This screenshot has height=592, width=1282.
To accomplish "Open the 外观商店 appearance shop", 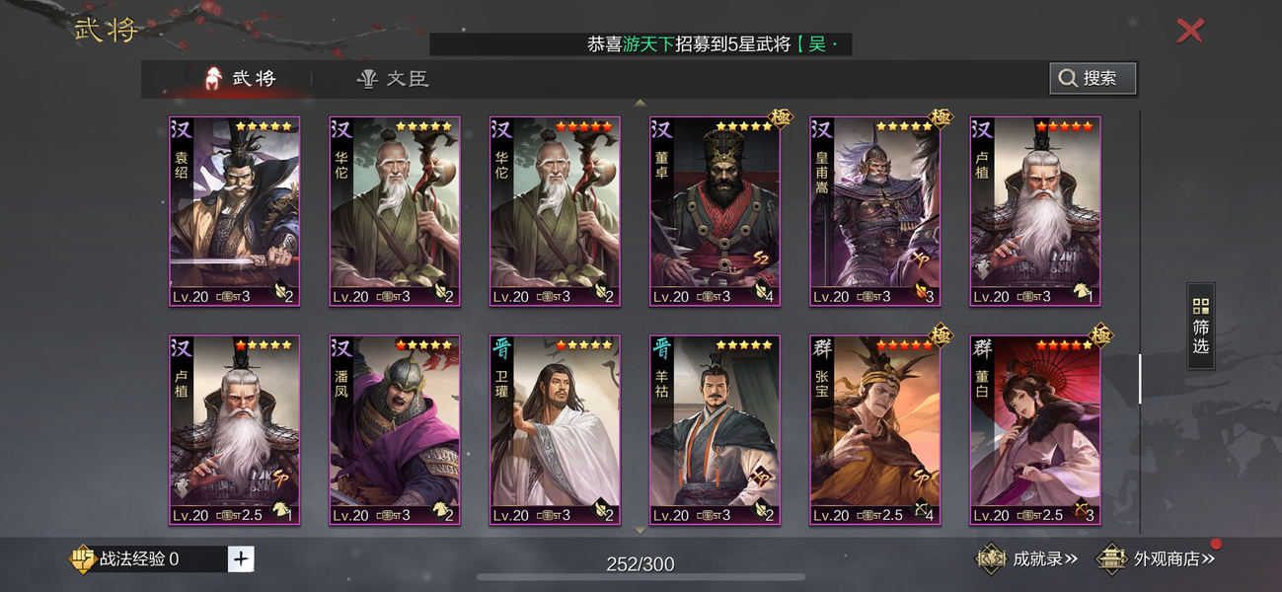I will point(1156,559).
